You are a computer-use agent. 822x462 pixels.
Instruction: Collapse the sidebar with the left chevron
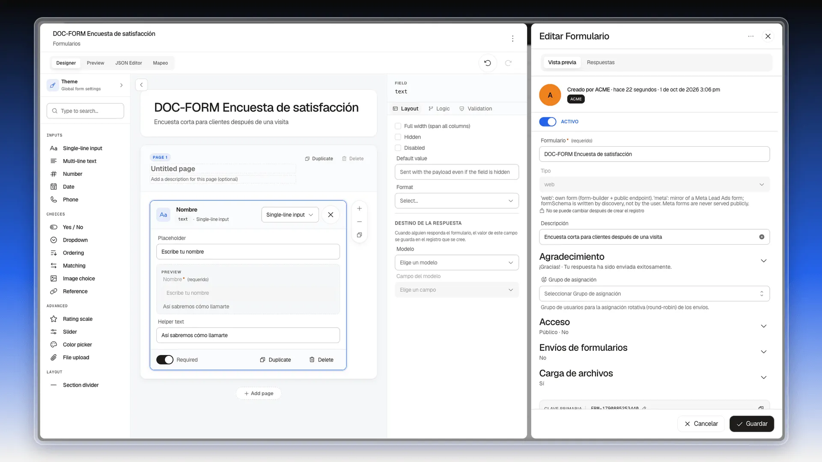coord(141,85)
